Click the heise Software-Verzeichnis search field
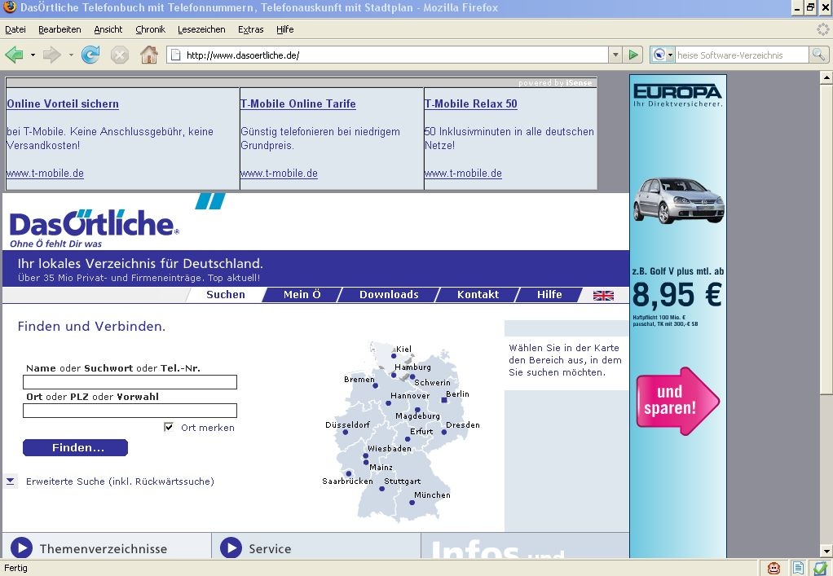Image resolution: width=833 pixels, height=576 pixels. [743, 55]
